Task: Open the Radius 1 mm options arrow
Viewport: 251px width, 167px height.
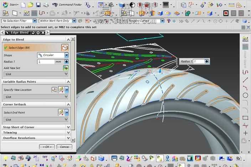Action: click(66, 62)
